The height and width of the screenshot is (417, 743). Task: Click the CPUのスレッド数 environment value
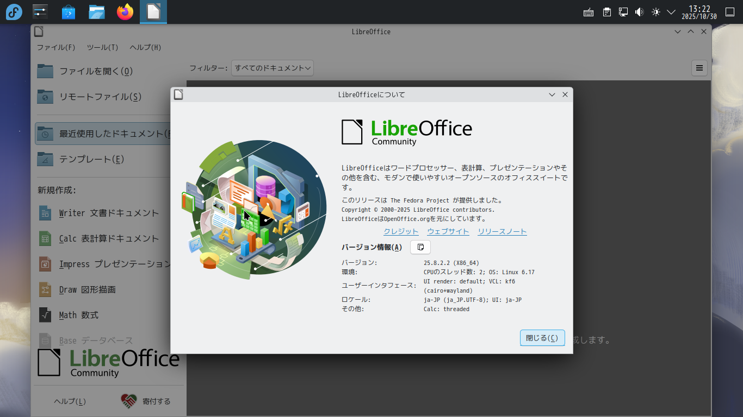479,272
